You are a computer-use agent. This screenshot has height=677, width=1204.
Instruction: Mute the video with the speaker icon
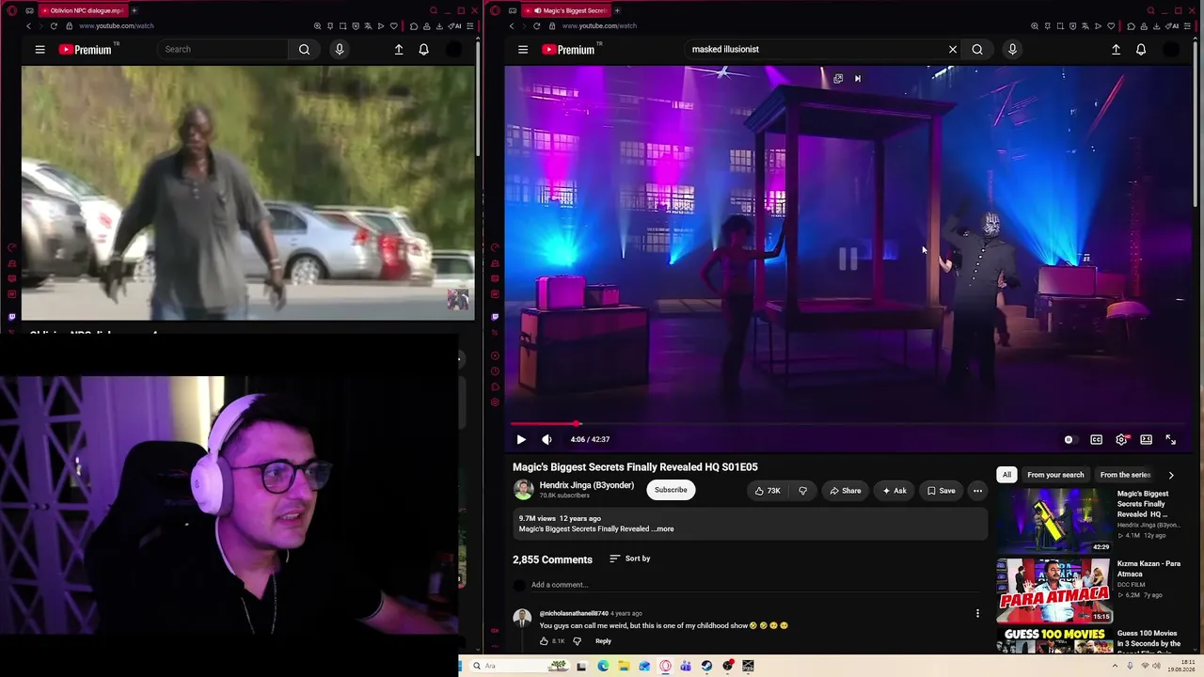pyautogui.click(x=547, y=439)
